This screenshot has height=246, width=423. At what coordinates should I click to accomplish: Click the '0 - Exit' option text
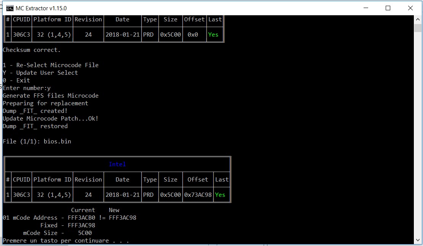pos(16,80)
